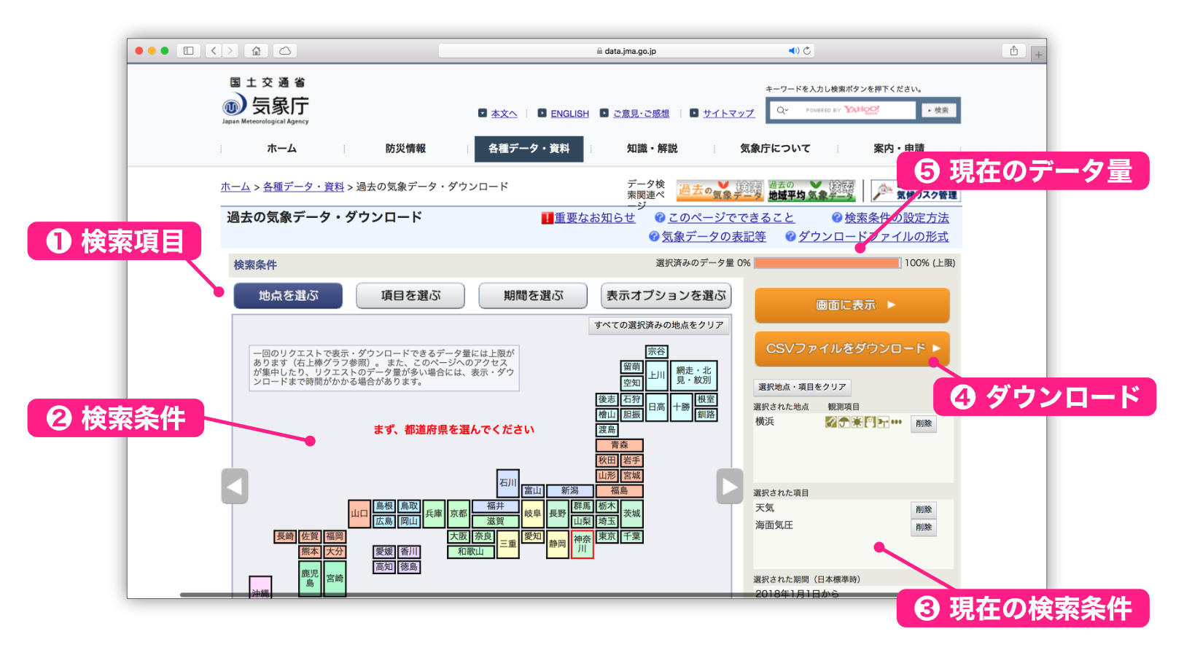Select 静岡 prefecture on the map
The width and height of the screenshot is (1184, 666).
tap(558, 544)
